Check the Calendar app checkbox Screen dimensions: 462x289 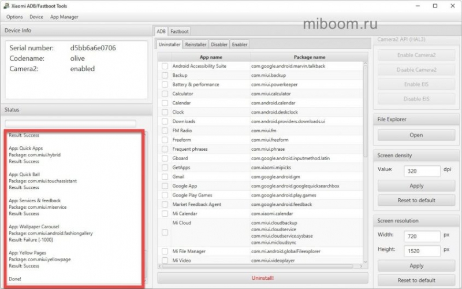[x=165, y=103]
